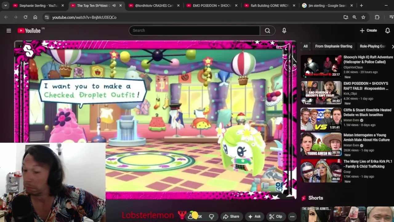Open The Many Lies of Erika Kirk title
Screen dimensions: 394x222
coord(368,164)
